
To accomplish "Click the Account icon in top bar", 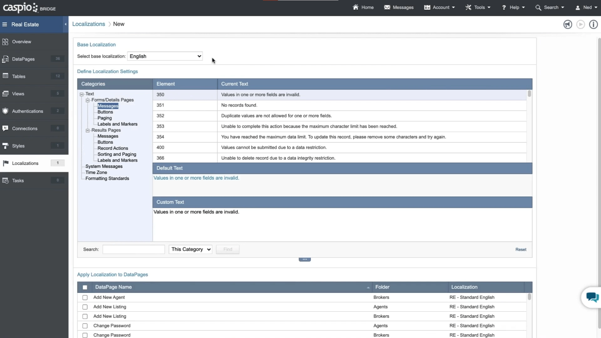I will pos(427,7).
